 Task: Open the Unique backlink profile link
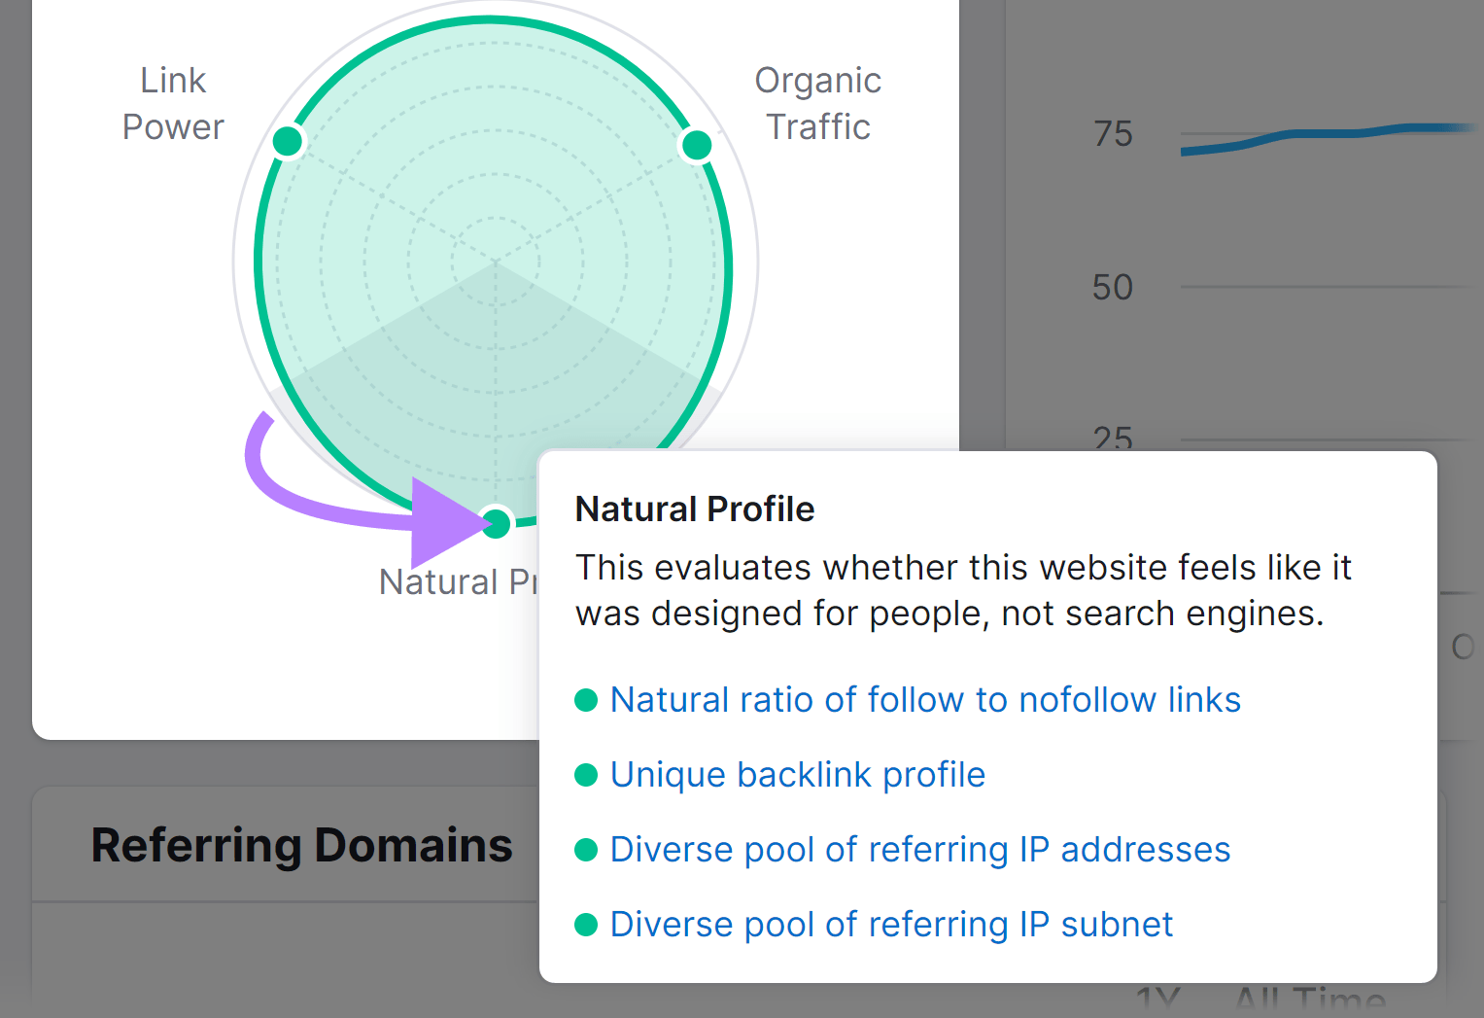[x=797, y=775]
